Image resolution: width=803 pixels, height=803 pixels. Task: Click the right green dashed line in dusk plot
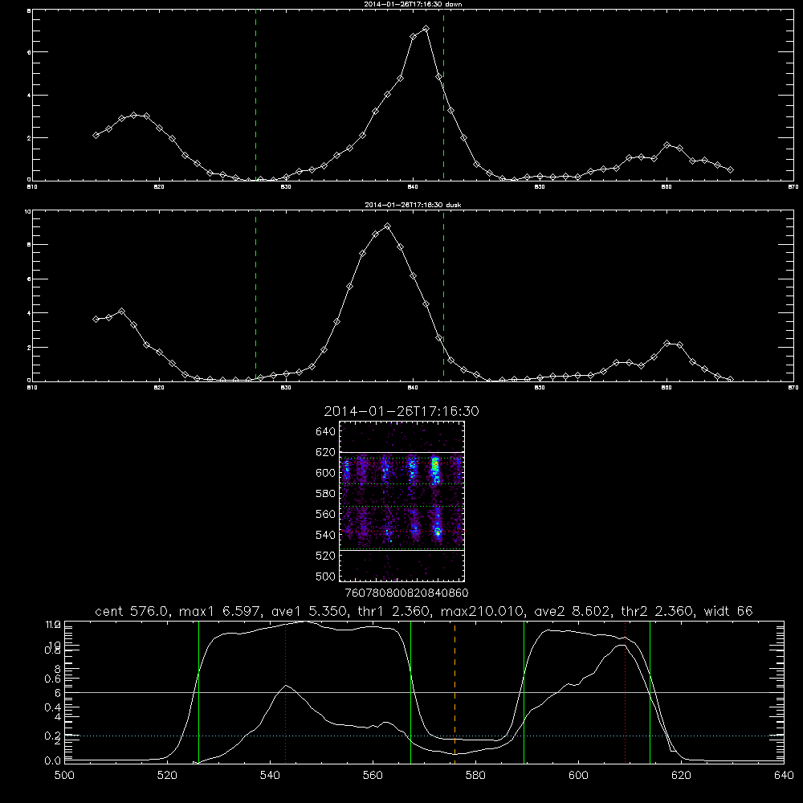pyautogui.click(x=443, y=296)
